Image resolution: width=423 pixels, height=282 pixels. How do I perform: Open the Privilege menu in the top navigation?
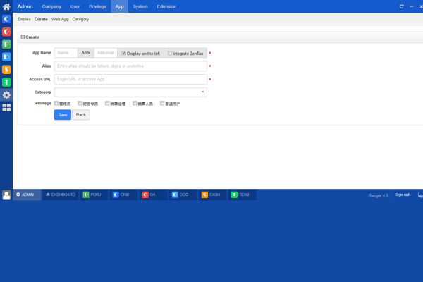pyautogui.click(x=97, y=6)
